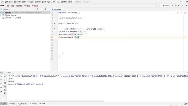Click run gutter icon beside class Main
The width and height of the screenshot is (188, 106).
tap(55, 23)
